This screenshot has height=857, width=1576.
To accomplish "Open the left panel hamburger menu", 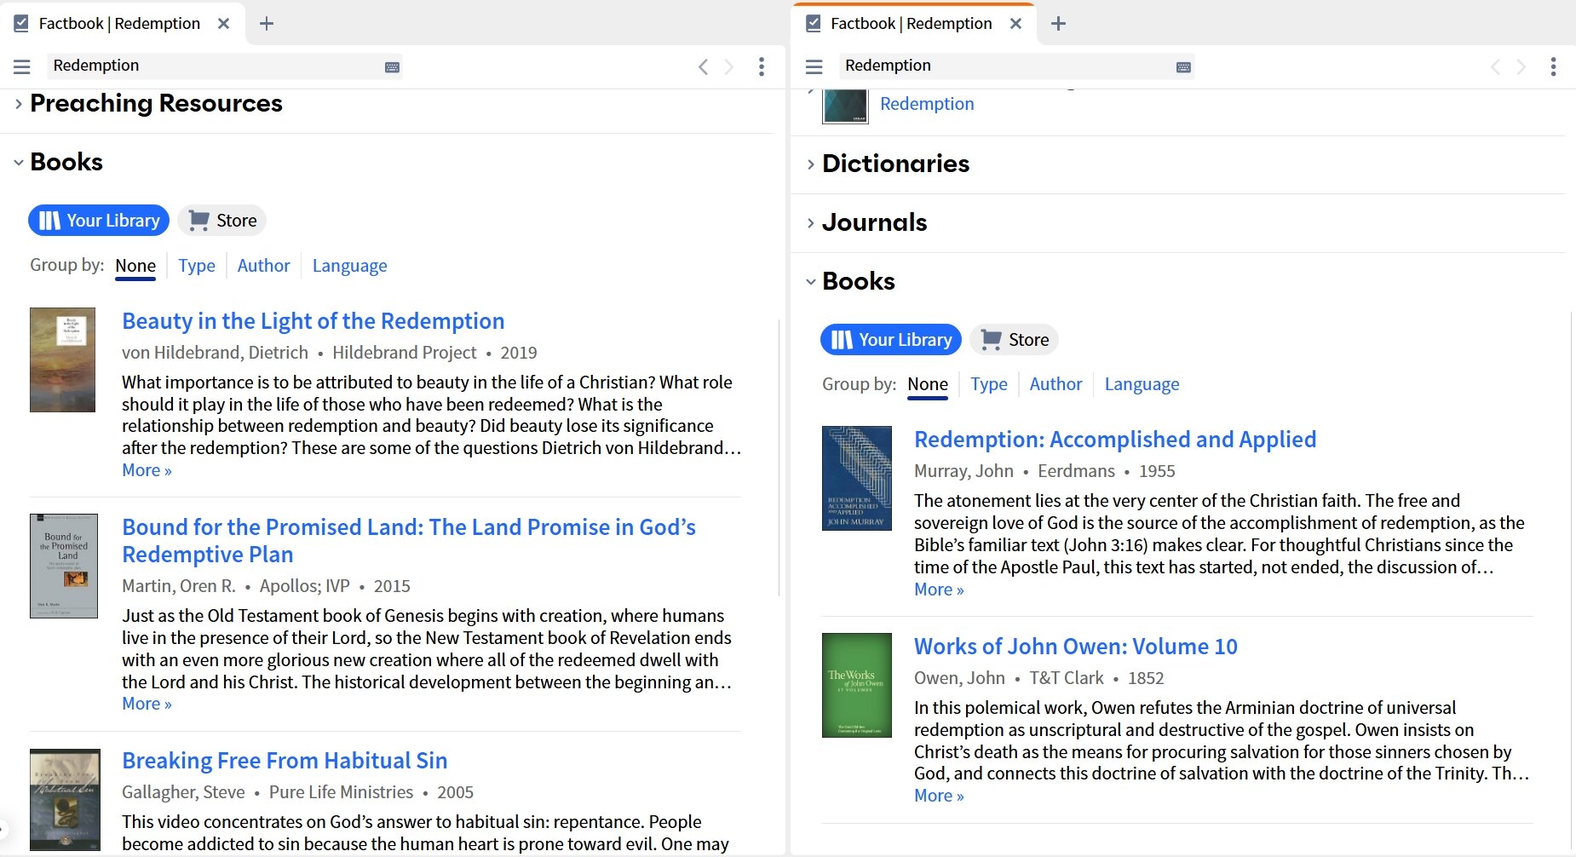I will pyautogui.click(x=21, y=66).
